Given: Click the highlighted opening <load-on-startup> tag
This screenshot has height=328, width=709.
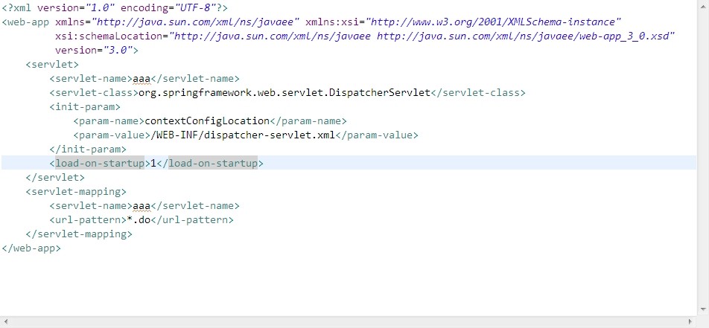Looking at the screenshot, I should pos(100,163).
